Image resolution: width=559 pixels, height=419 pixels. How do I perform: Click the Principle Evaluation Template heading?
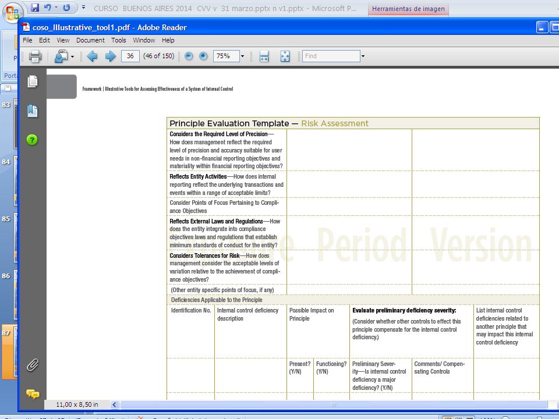pyautogui.click(x=229, y=123)
